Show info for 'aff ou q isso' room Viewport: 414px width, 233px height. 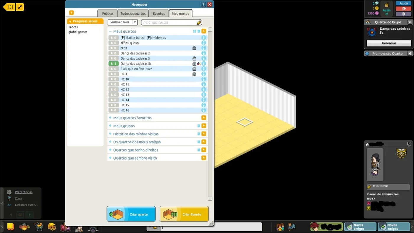(203, 43)
